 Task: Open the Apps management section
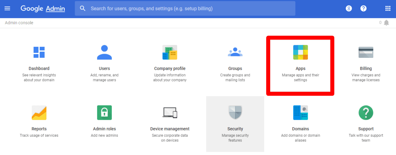300,52
